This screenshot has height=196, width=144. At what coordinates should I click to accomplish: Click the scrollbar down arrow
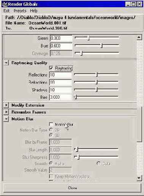139,178
